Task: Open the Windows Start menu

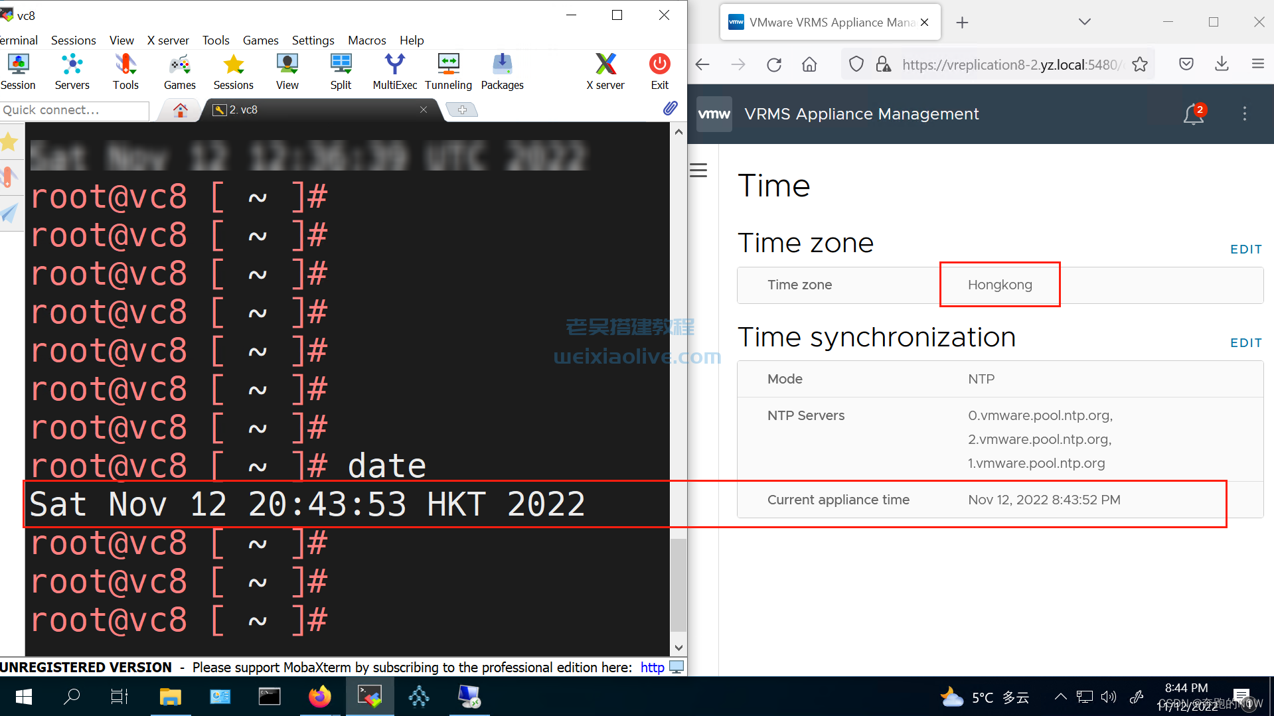Action: pyautogui.click(x=24, y=697)
